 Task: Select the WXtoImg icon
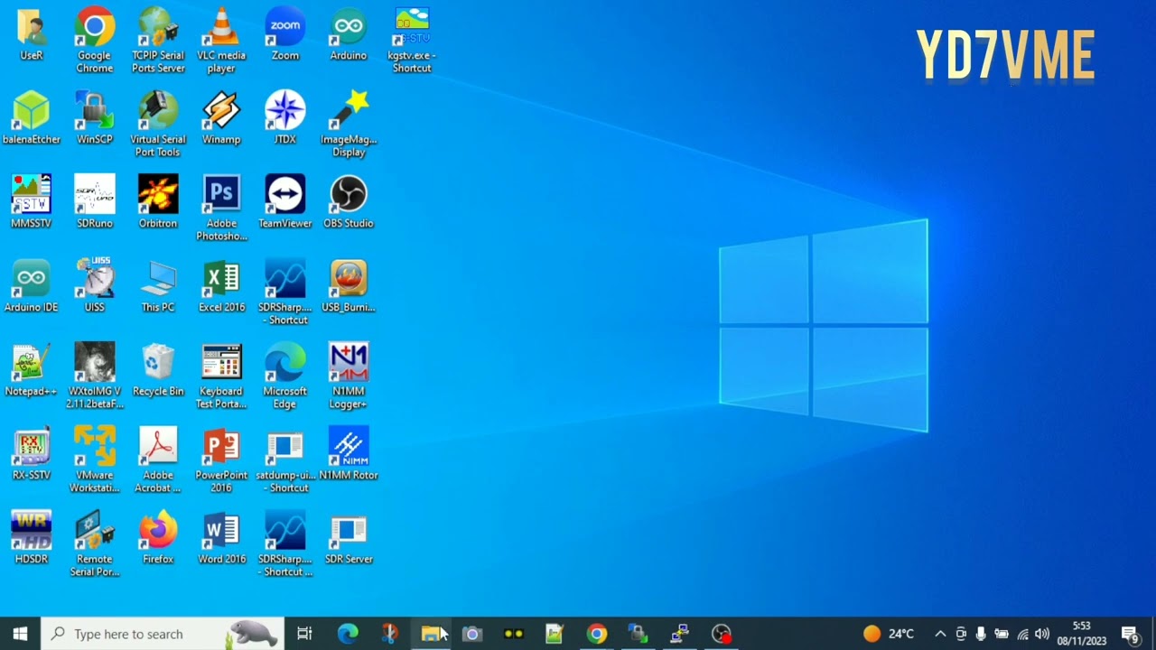click(x=95, y=376)
